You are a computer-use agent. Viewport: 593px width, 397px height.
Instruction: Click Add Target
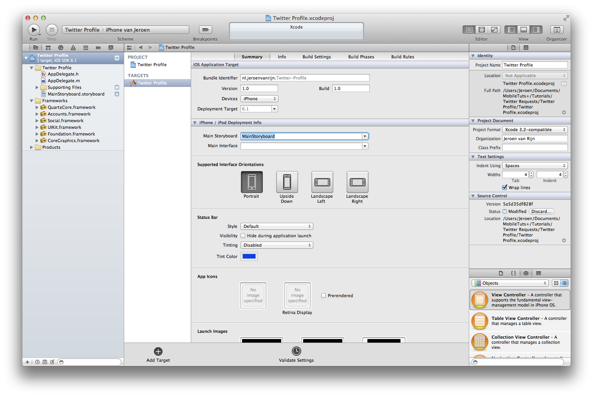point(158,355)
